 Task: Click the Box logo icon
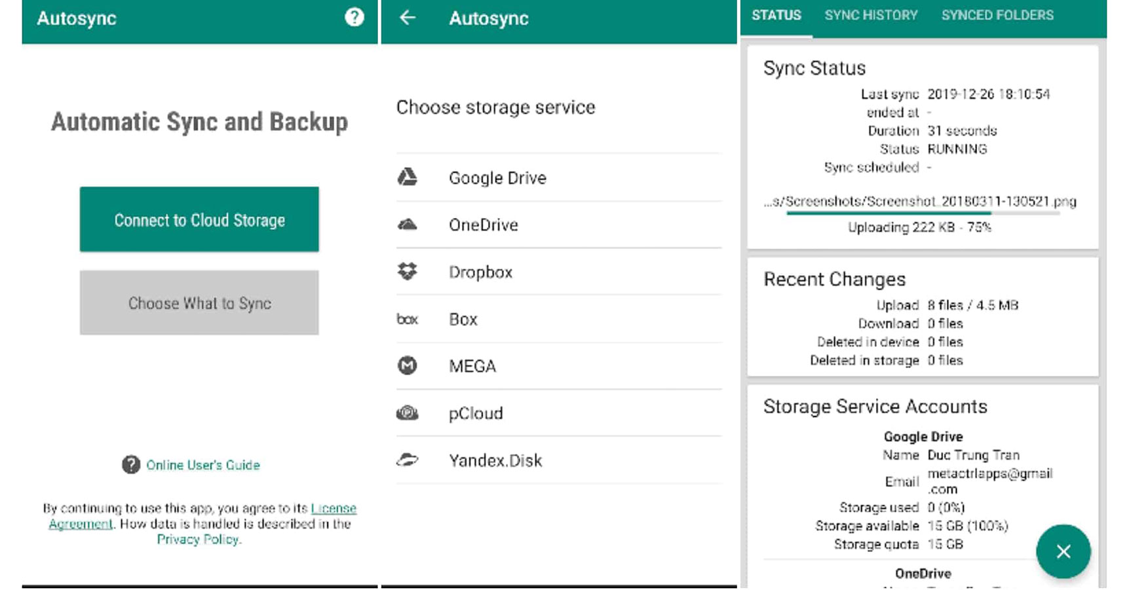click(x=408, y=319)
